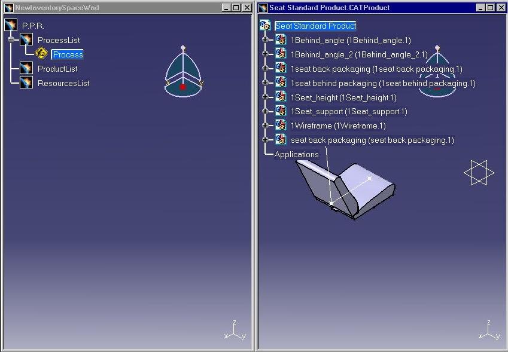Click the 1Seat_support component icon
This screenshot has width=508, height=352.
(x=281, y=111)
